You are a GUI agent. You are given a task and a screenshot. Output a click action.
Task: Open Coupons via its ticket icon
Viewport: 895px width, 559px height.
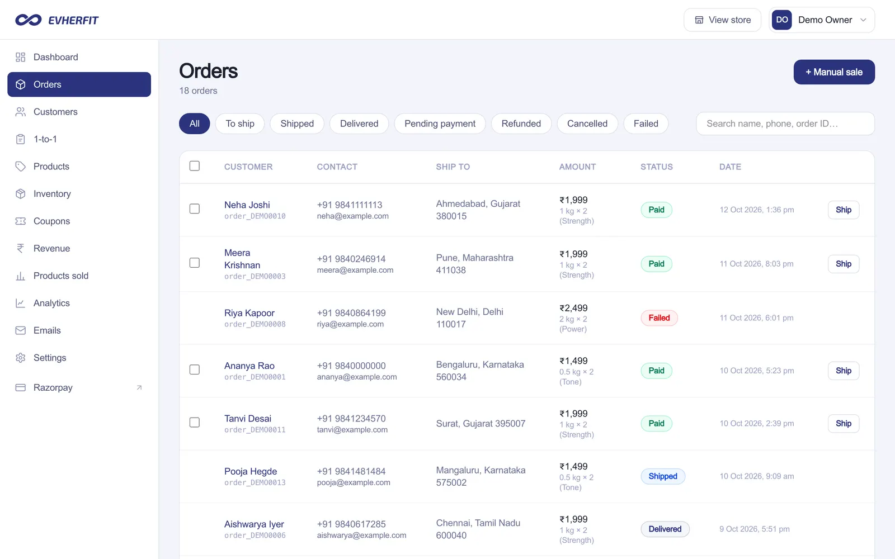pyautogui.click(x=21, y=221)
